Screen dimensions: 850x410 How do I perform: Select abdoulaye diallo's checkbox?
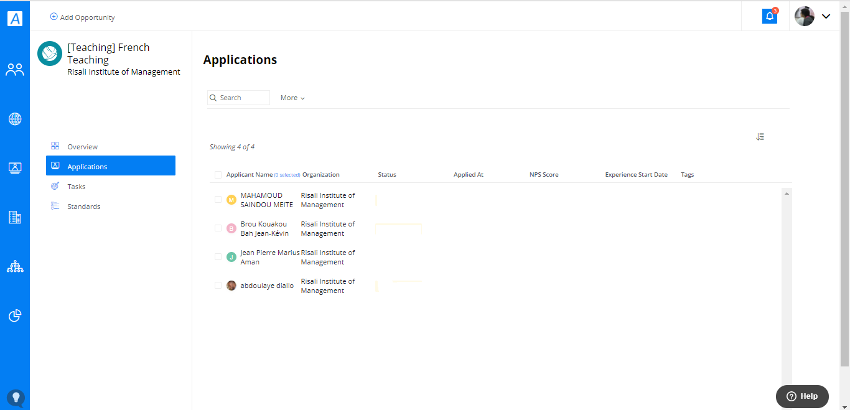218,286
